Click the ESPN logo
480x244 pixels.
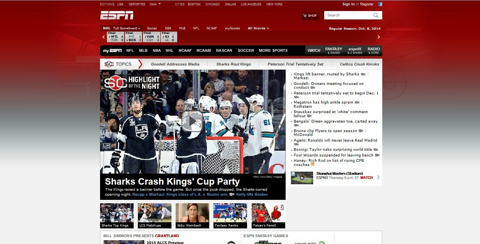[116, 15]
